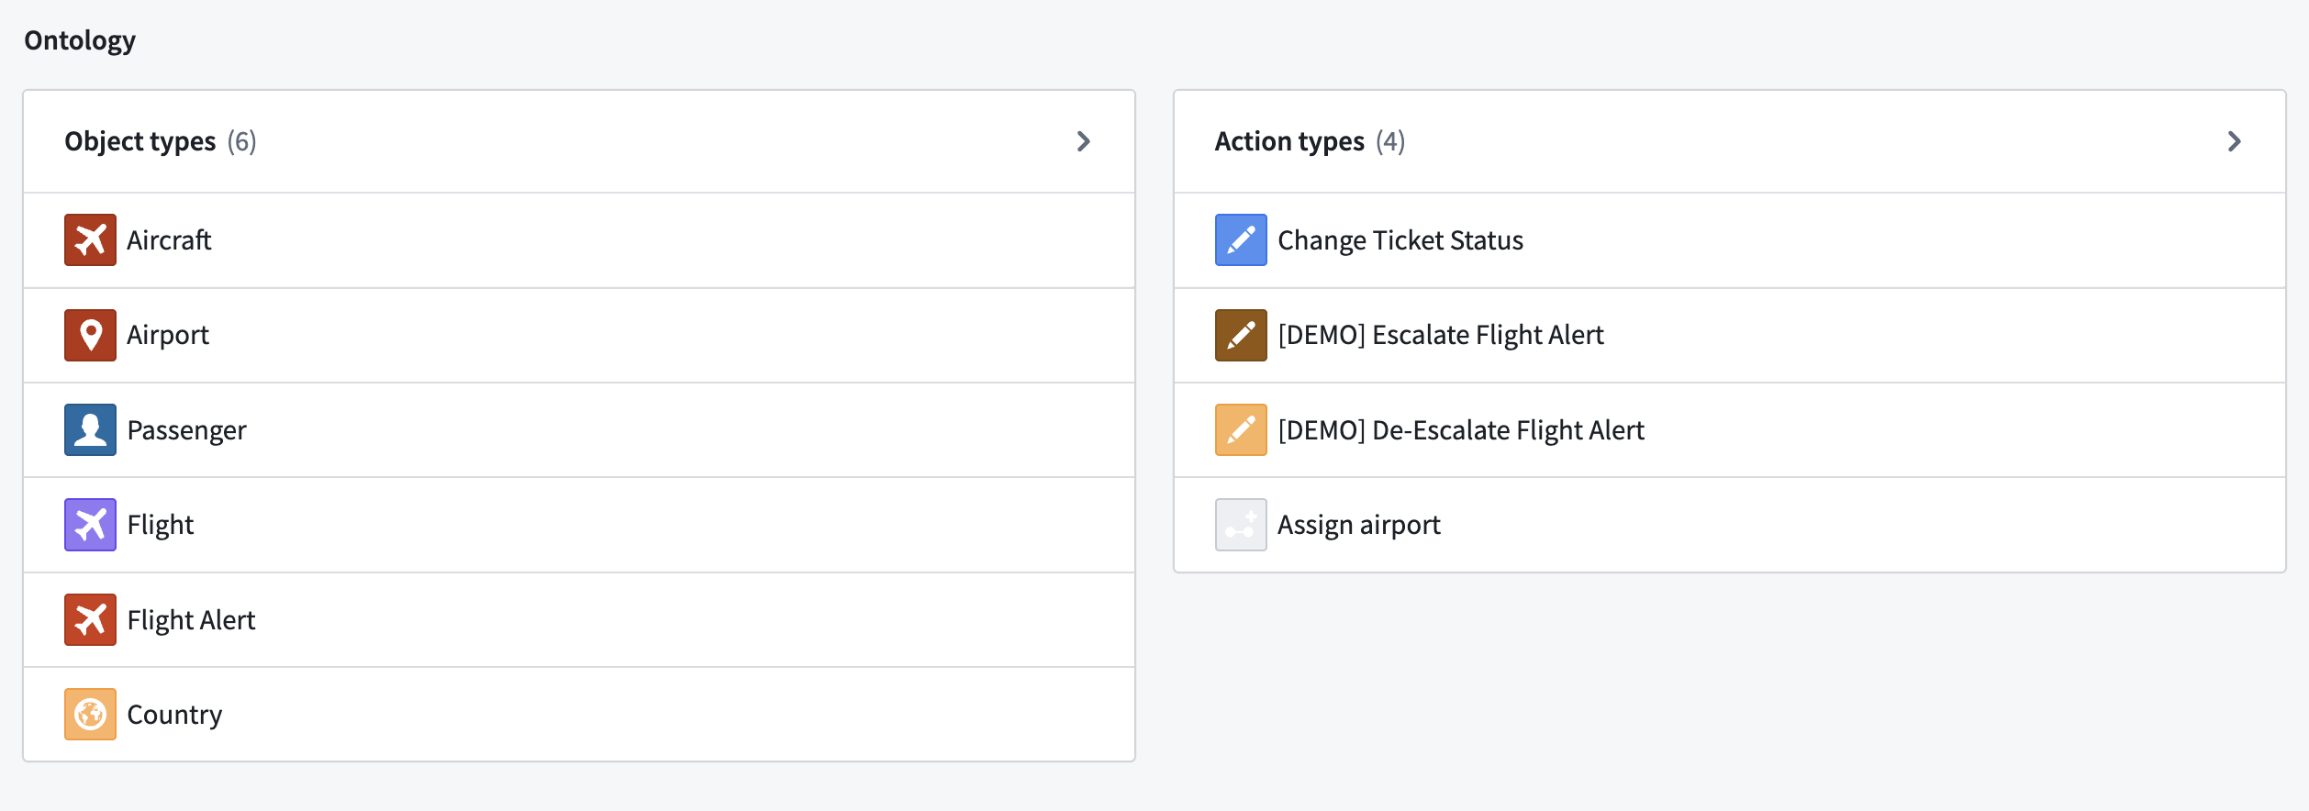The height and width of the screenshot is (811, 2309).
Task: Select the Flight object type label
Action: pyautogui.click(x=161, y=525)
